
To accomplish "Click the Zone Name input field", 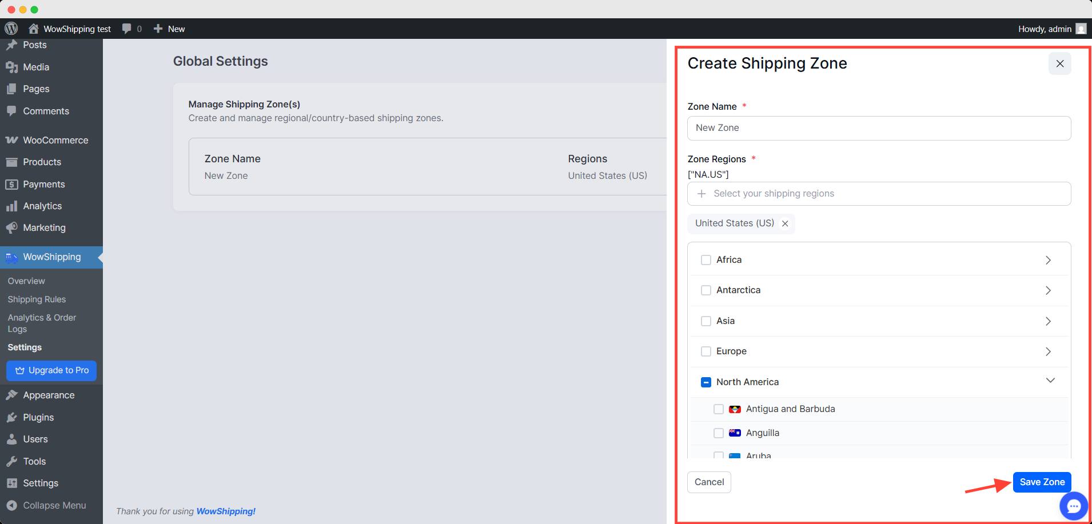I will click(x=879, y=128).
